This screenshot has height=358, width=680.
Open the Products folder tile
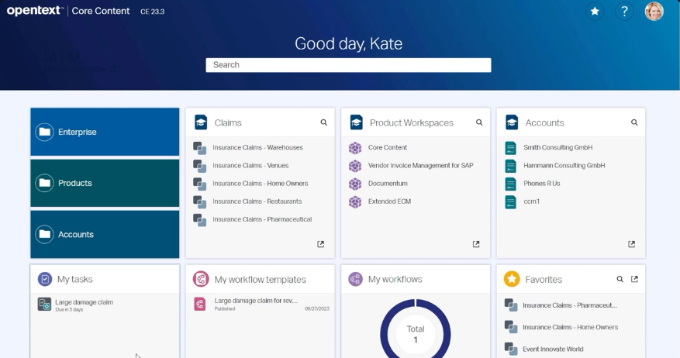click(x=105, y=183)
